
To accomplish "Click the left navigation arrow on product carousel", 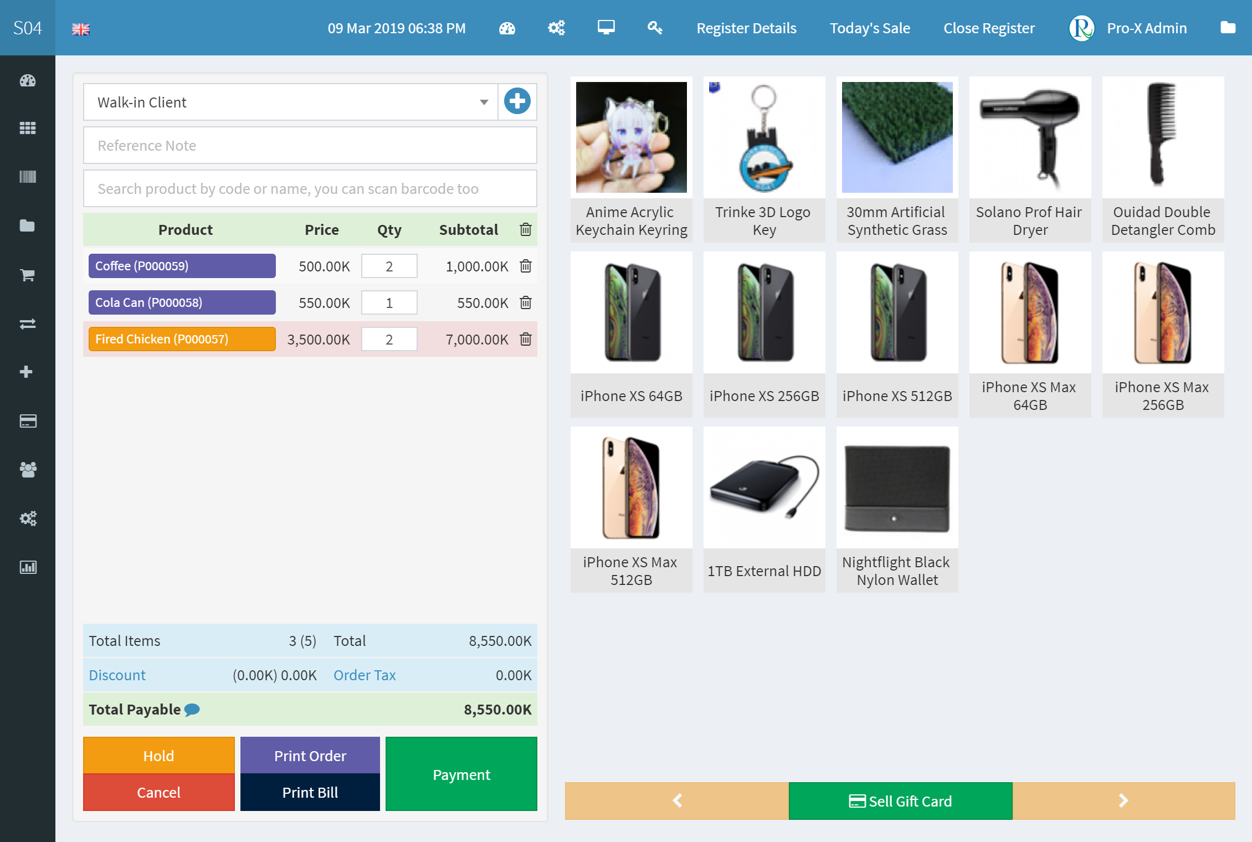I will click(678, 800).
